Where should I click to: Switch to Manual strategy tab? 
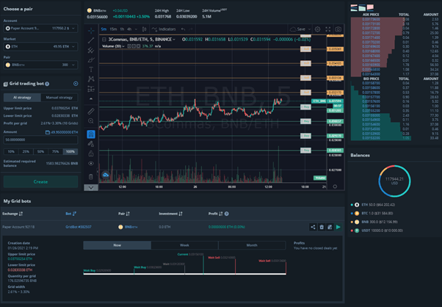tap(59, 98)
